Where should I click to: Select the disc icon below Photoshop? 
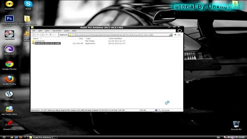pyautogui.click(x=9, y=34)
